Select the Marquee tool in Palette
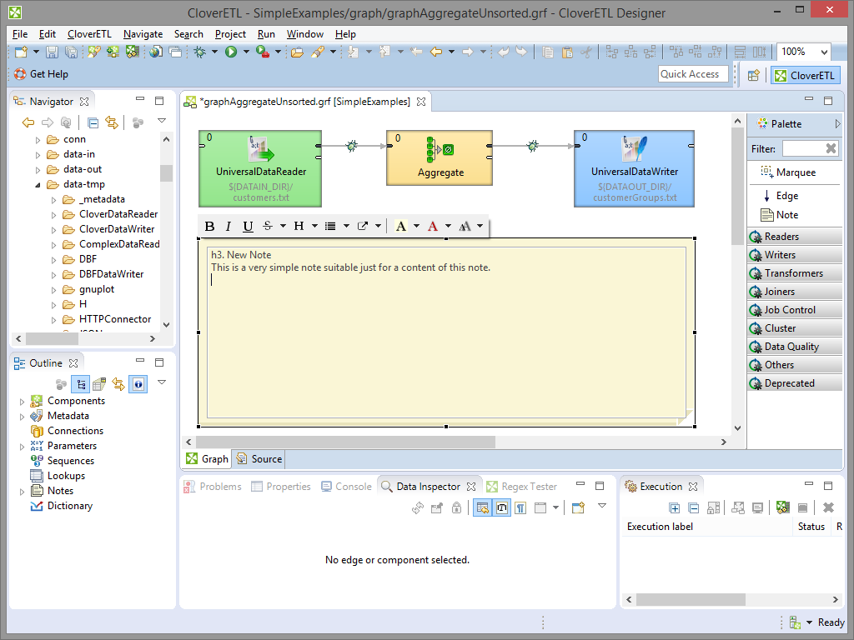This screenshot has height=640, width=854. pyautogui.click(x=787, y=172)
